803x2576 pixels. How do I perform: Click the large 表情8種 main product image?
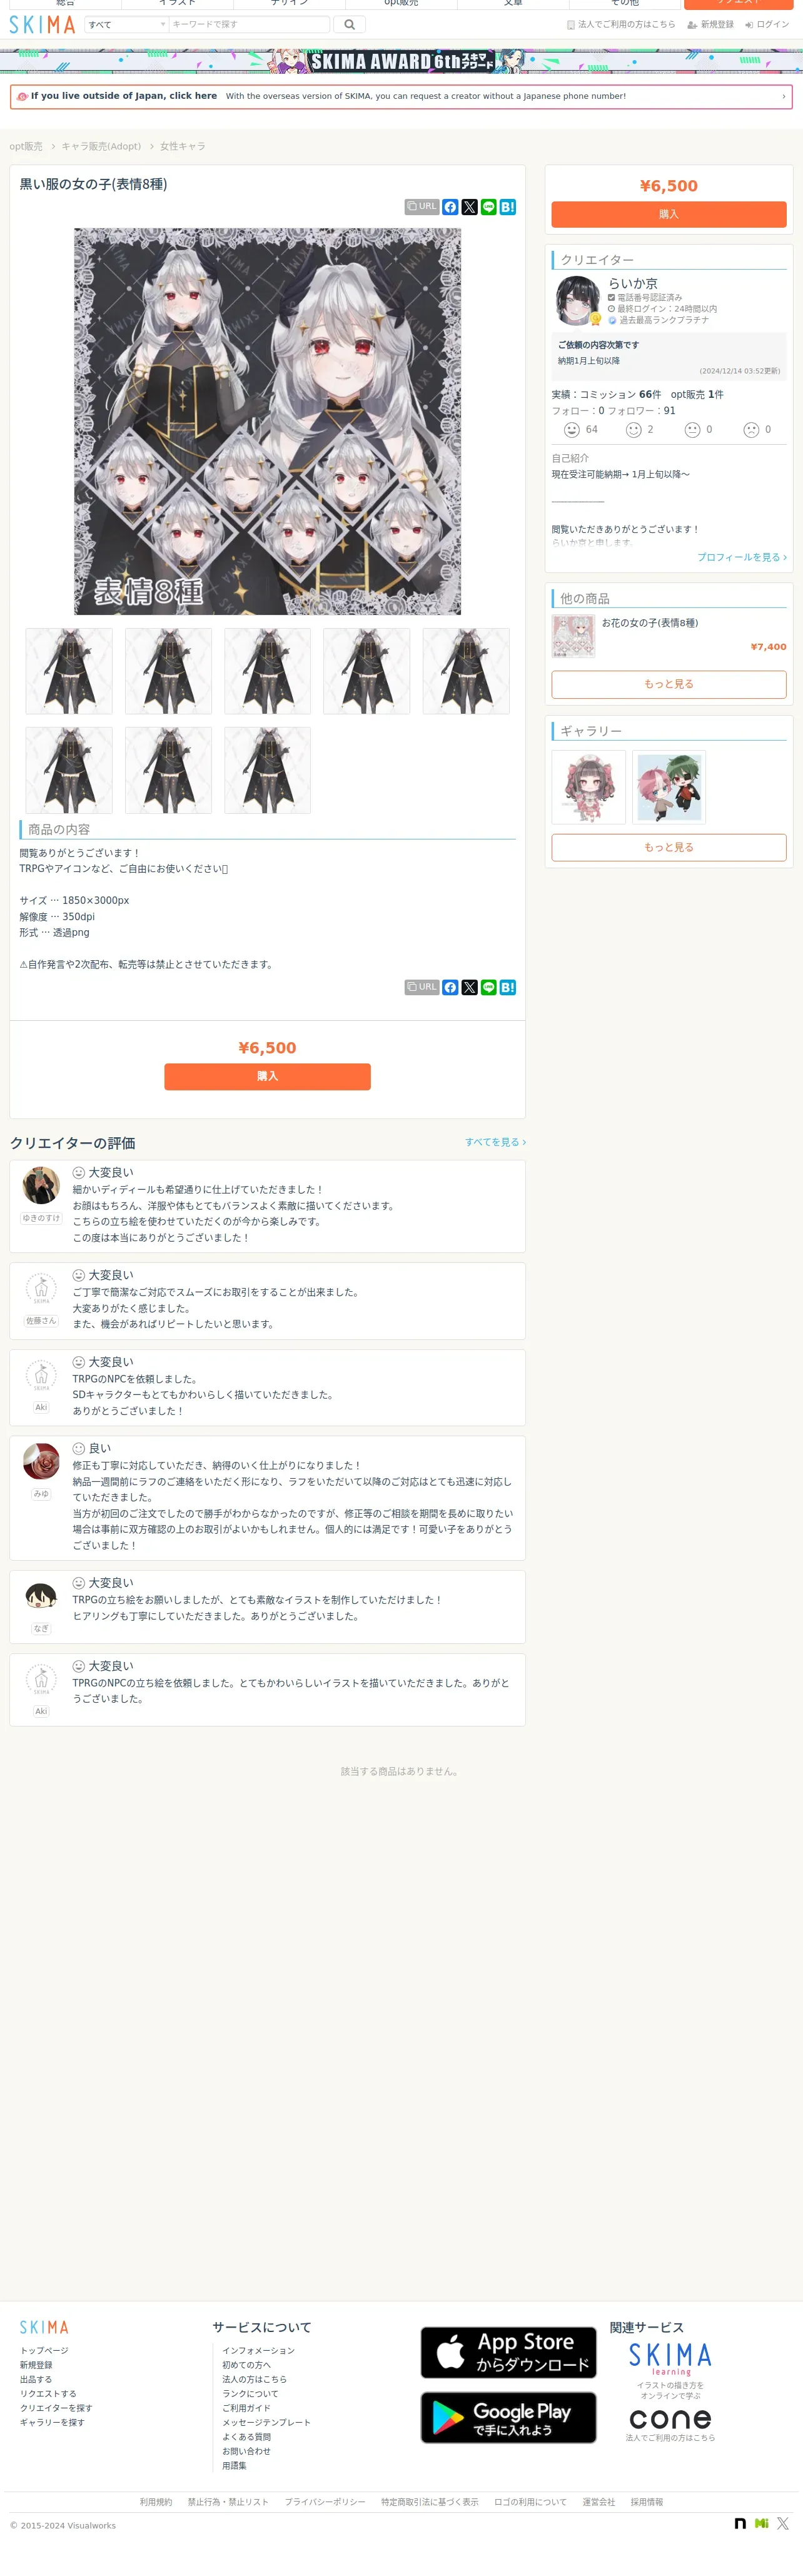coord(268,421)
